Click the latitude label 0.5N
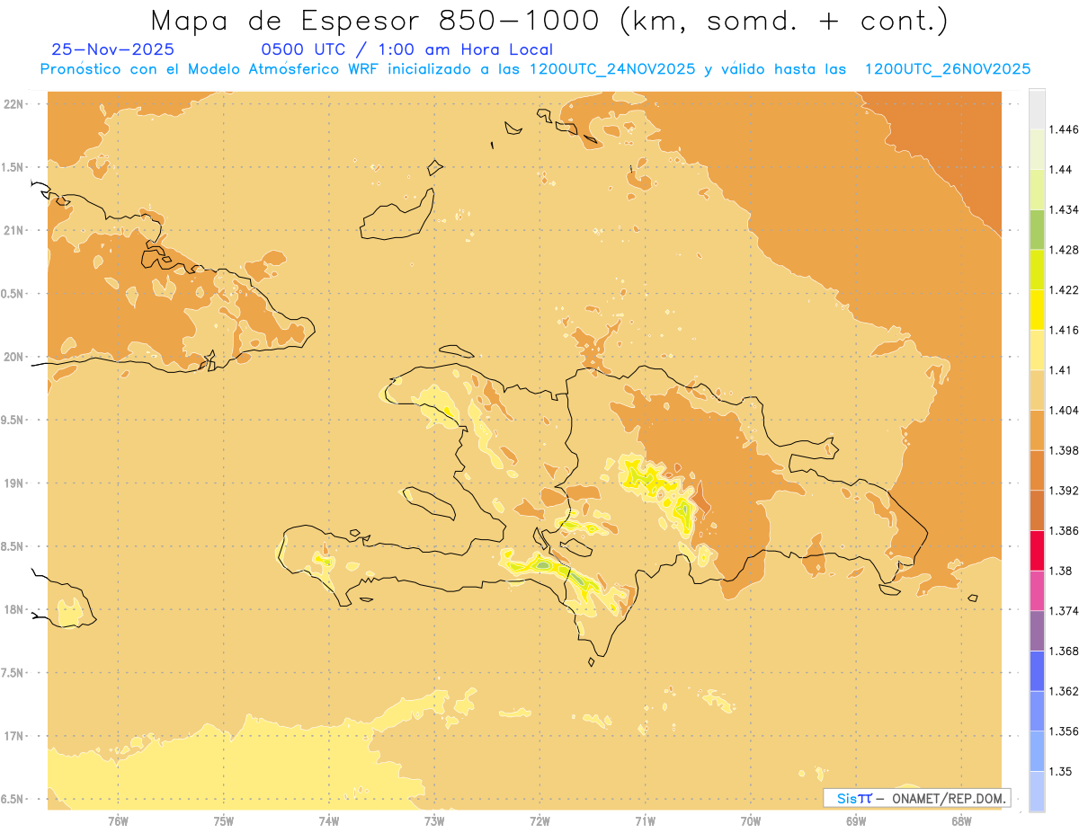Screen dimensions: 1079x833 point(13,294)
